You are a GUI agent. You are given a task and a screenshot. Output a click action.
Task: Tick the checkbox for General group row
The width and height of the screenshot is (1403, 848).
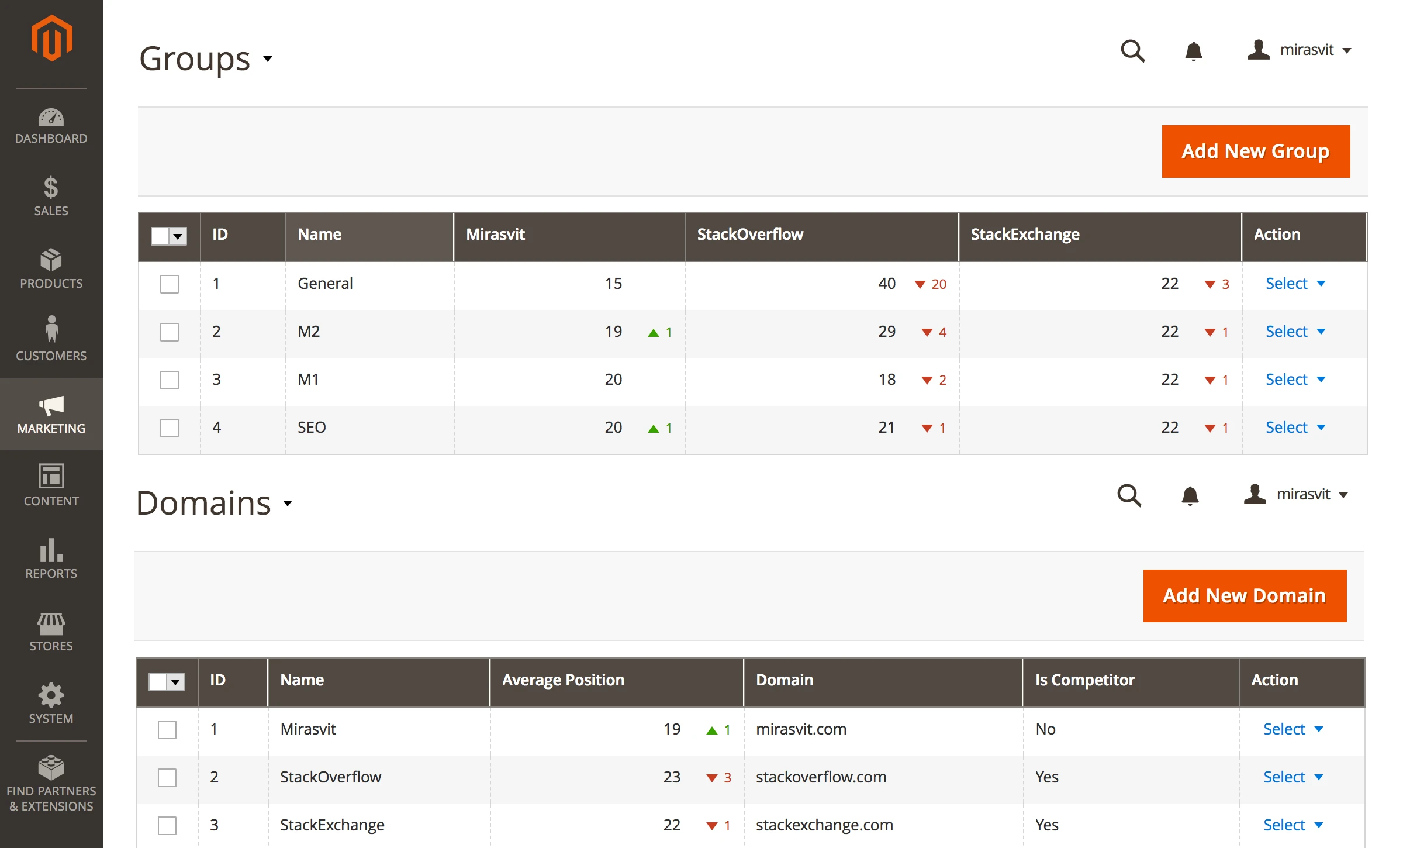tap(170, 284)
